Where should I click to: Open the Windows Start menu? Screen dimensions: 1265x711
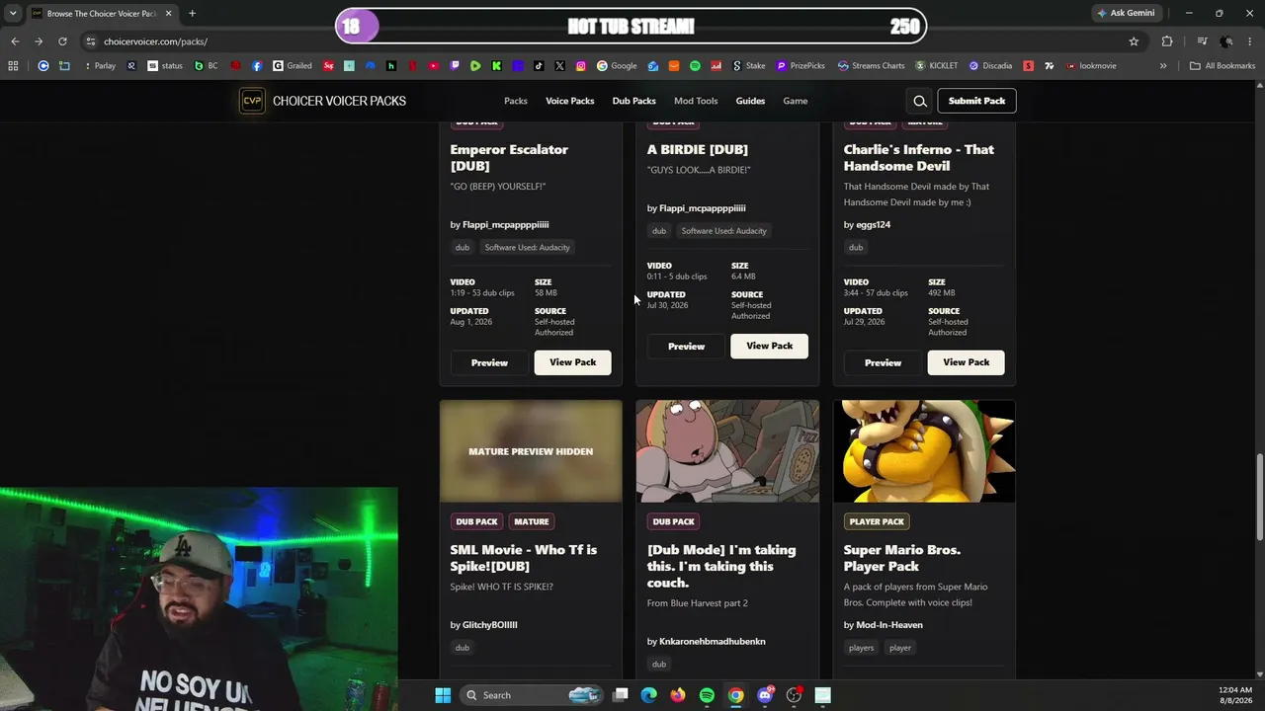tap(443, 695)
